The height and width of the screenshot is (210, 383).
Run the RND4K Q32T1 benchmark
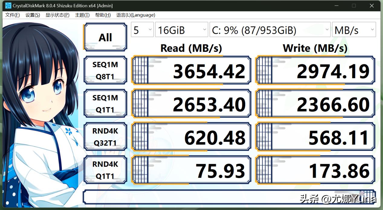105,136
